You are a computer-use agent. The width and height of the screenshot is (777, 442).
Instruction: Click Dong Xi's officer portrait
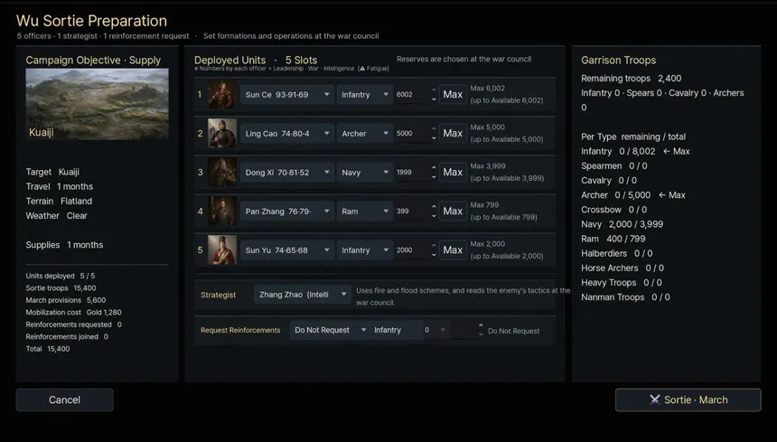tap(221, 172)
